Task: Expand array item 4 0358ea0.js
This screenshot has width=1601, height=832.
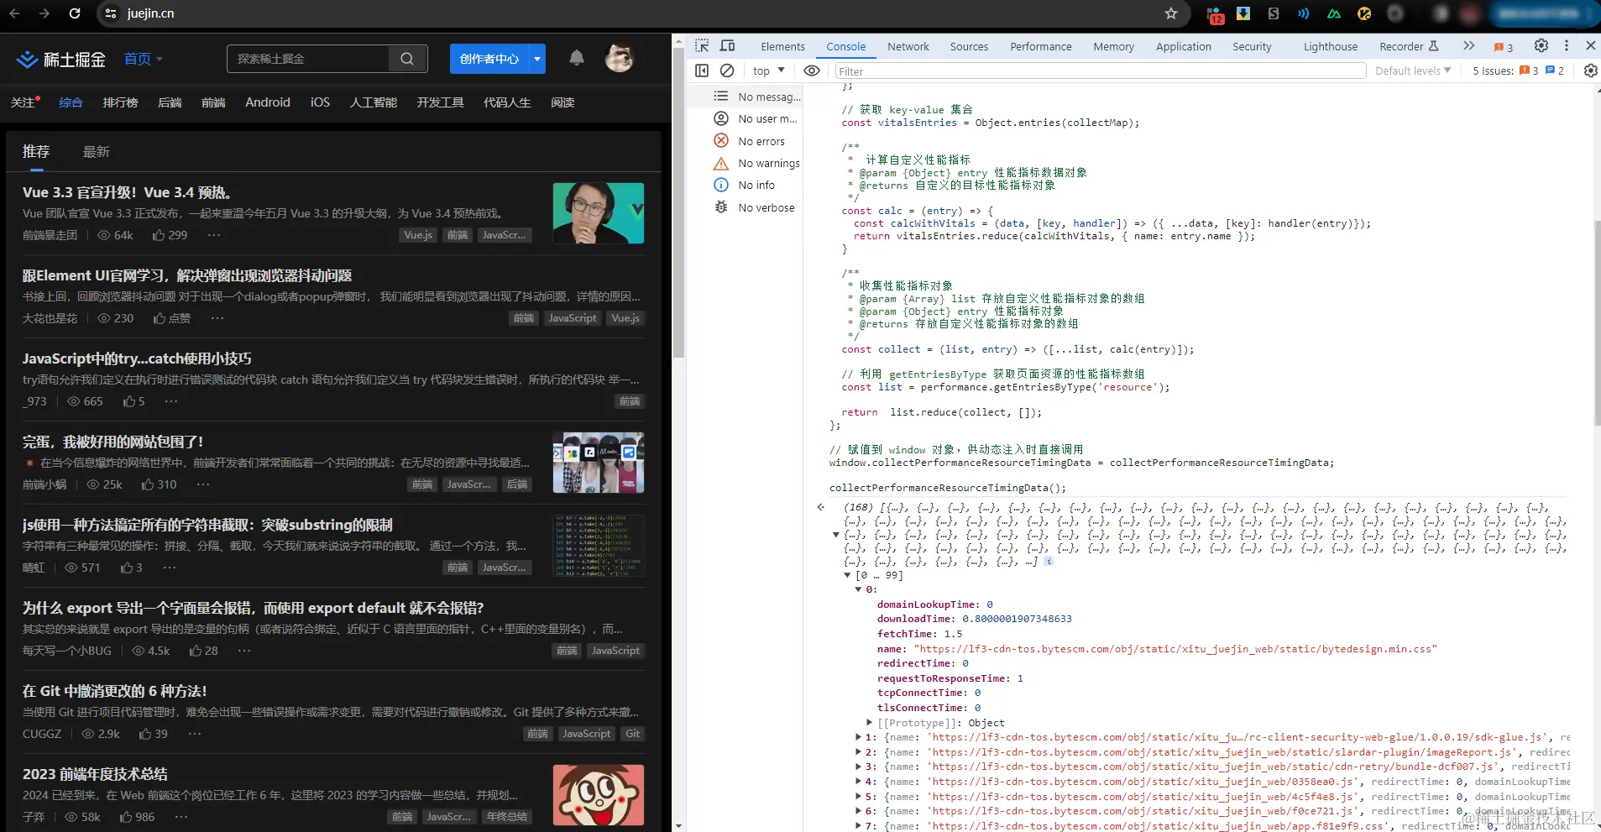Action: pos(858,782)
